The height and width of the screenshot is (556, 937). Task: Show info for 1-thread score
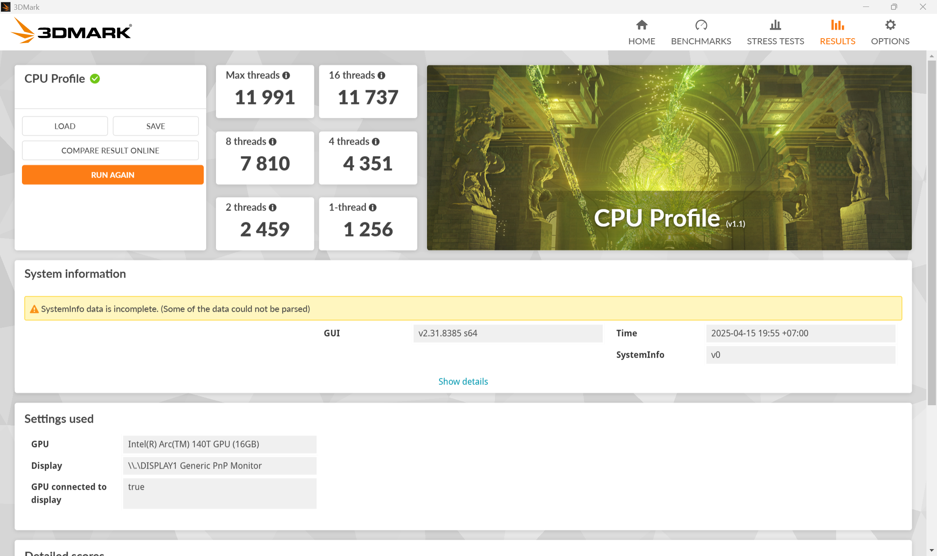pos(373,208)
